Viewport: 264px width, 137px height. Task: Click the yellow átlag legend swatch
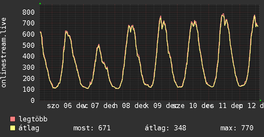(12, 128)
